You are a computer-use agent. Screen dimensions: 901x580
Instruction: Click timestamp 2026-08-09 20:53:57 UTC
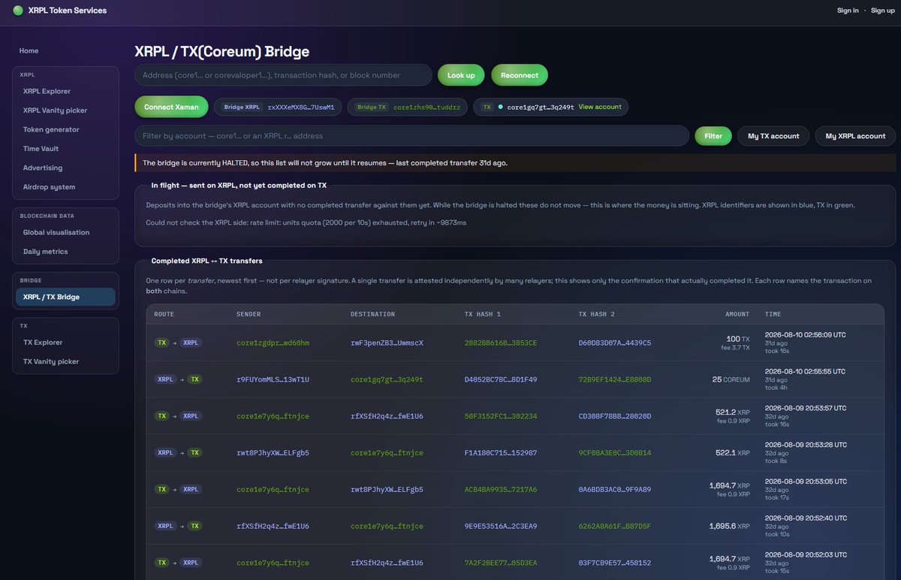[805, 408]
